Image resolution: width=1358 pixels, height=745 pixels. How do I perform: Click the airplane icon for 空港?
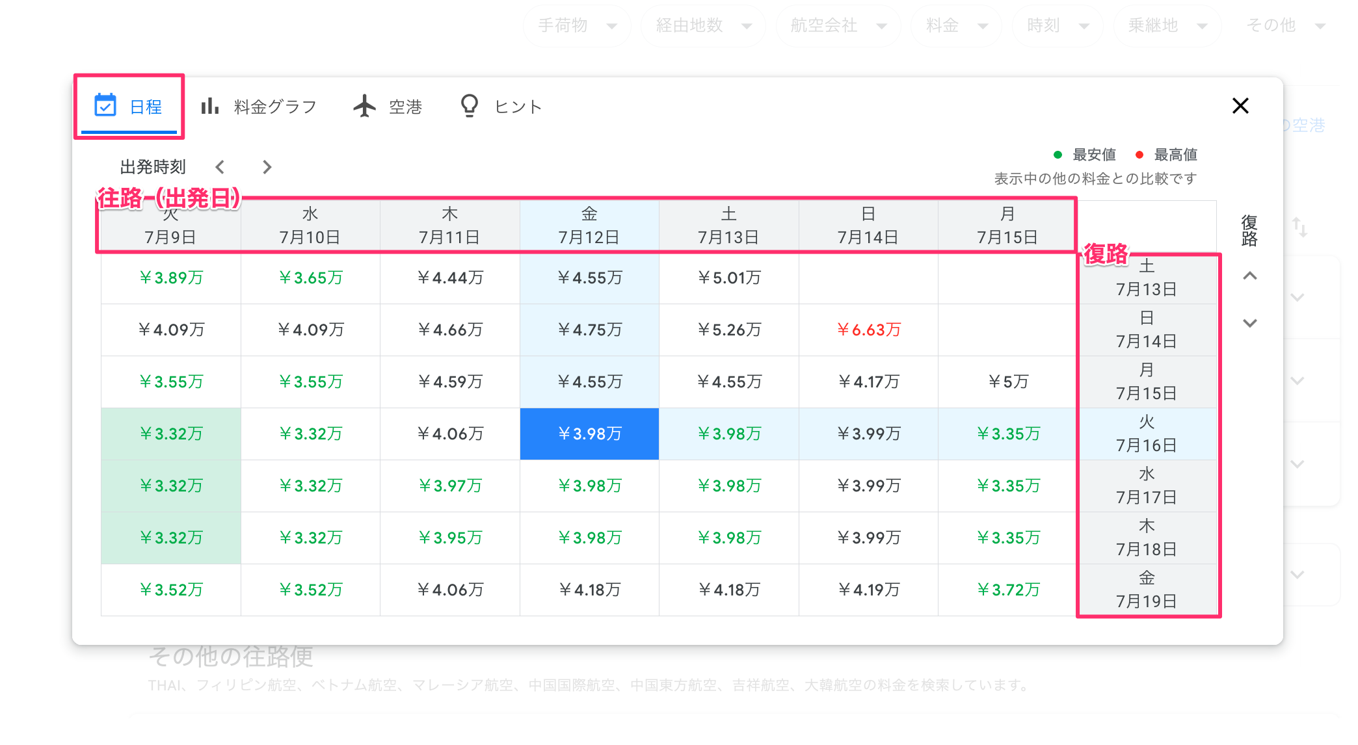click(365, 106)
